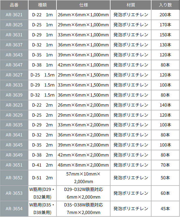Click the 入り数 column header
This screenshot has height=217, width=180.
click(165, 5)
